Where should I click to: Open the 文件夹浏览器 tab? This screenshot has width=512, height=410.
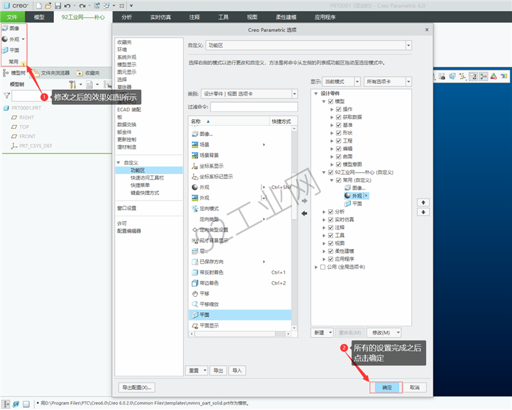pyautogui.click(x=52, y=73)
